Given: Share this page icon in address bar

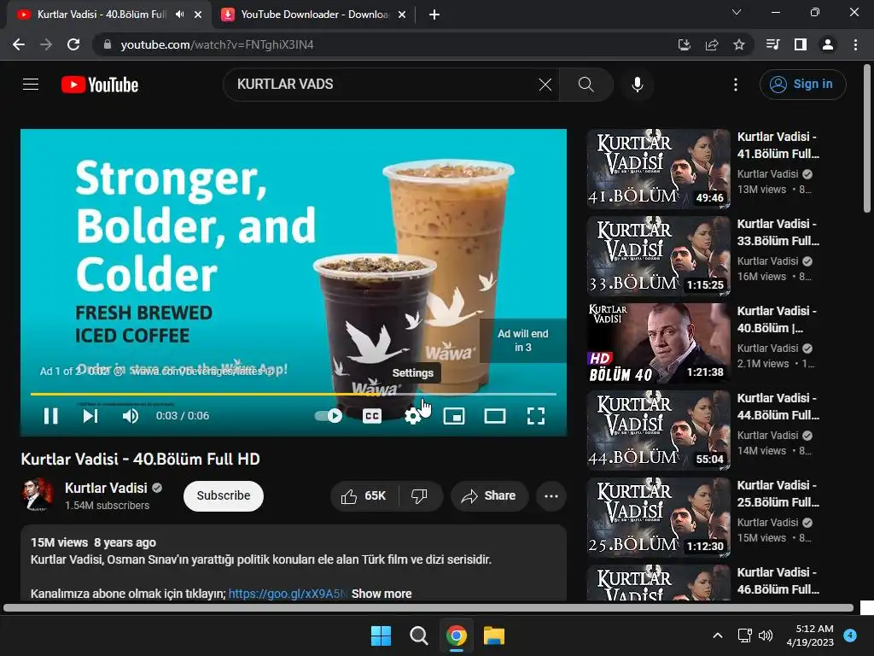Looking at the screenshot, I should click(712, 44).
